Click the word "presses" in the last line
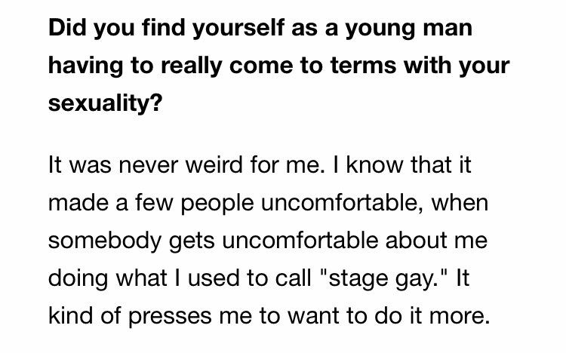566x353 pixels. pos(170,318)
